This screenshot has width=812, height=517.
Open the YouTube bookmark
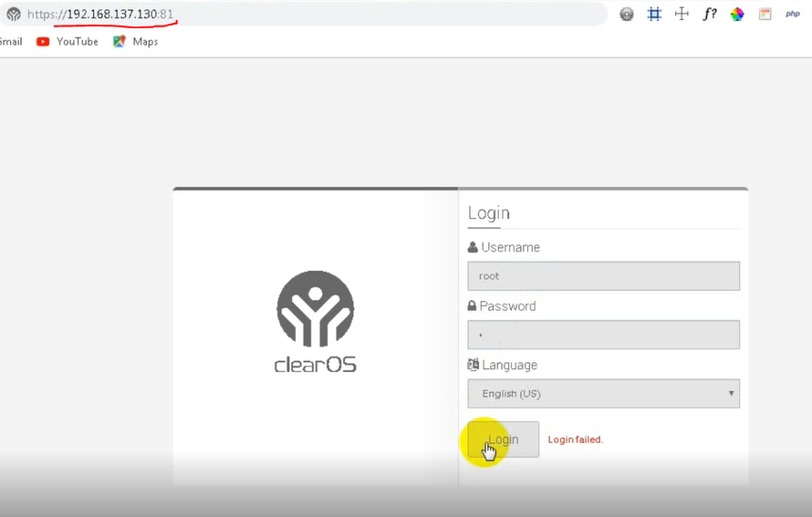pos(68,41)
